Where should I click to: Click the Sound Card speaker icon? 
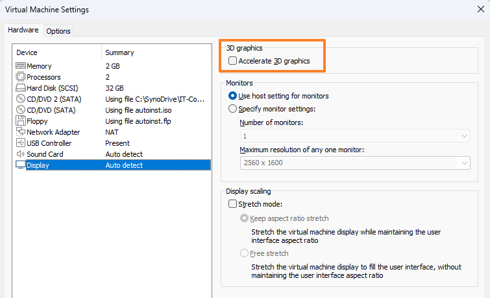pyautogui.click(x=21, y=154)
